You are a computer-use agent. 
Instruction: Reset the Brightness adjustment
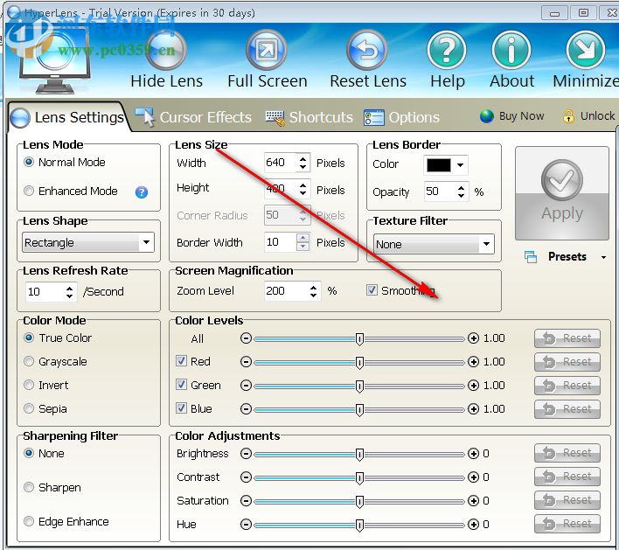pyautogui.click(x=567, y=453)
